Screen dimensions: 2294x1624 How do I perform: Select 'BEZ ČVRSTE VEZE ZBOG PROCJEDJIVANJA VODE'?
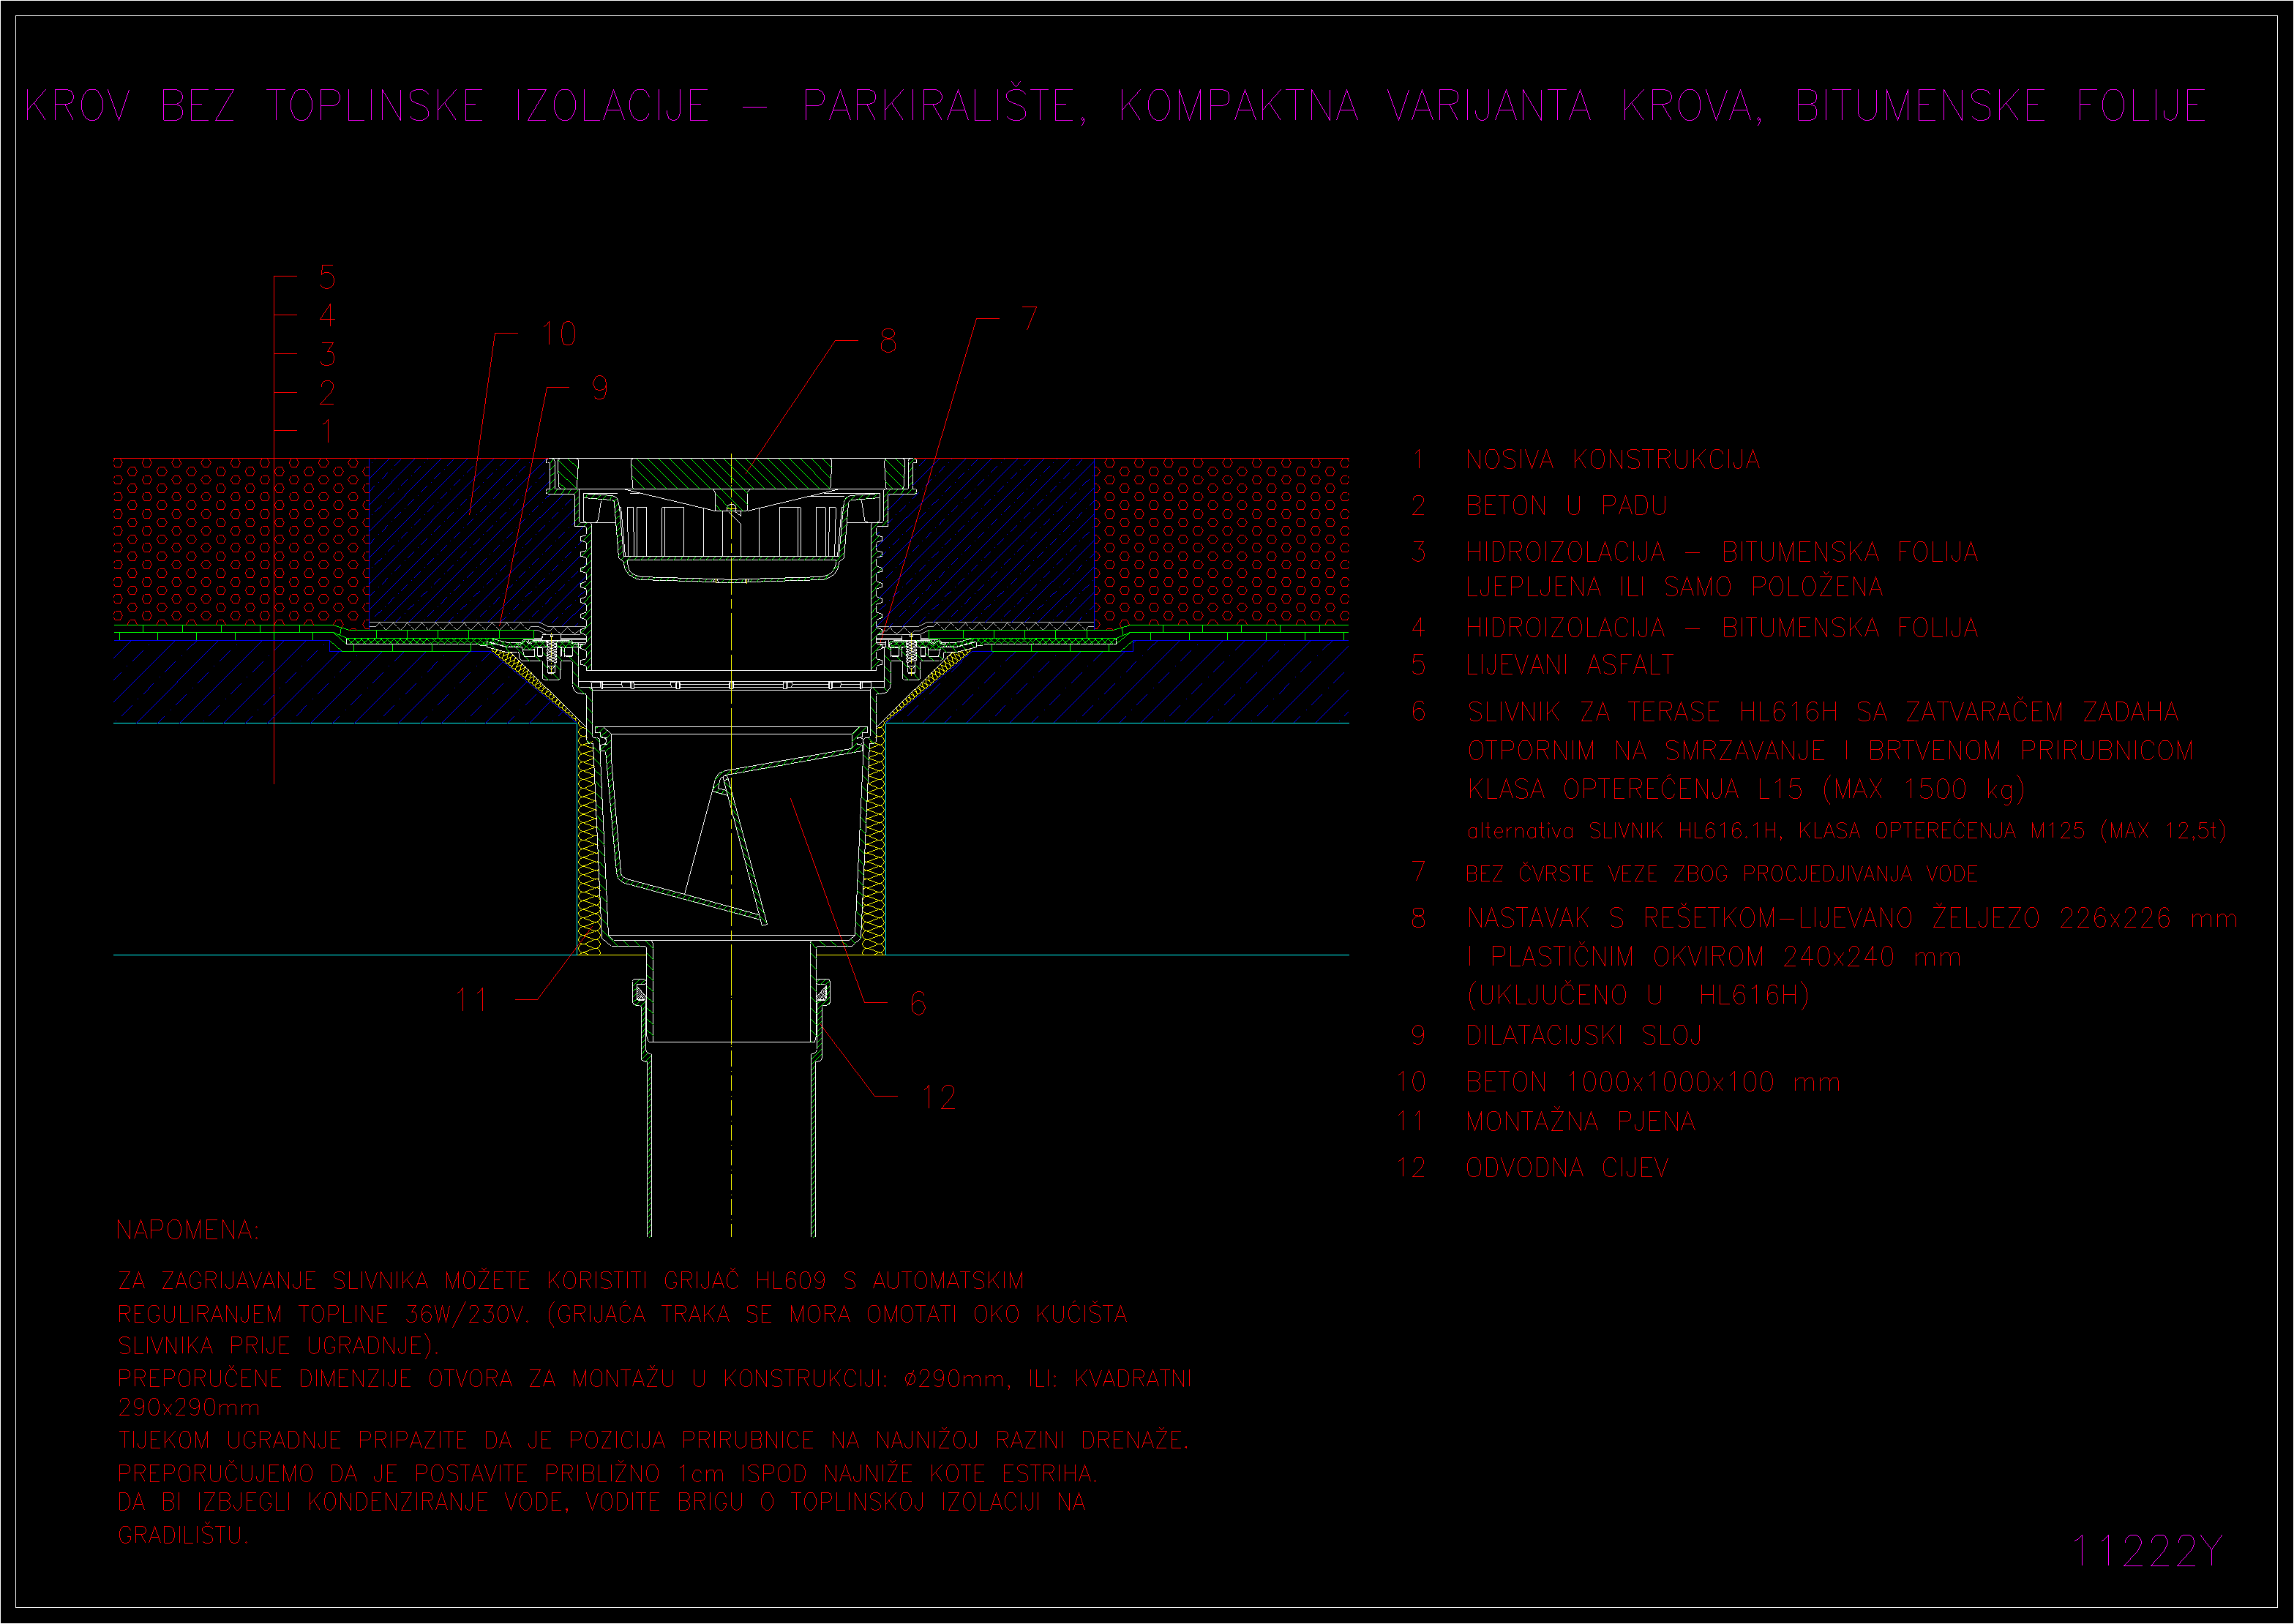tap(1721, 874)
